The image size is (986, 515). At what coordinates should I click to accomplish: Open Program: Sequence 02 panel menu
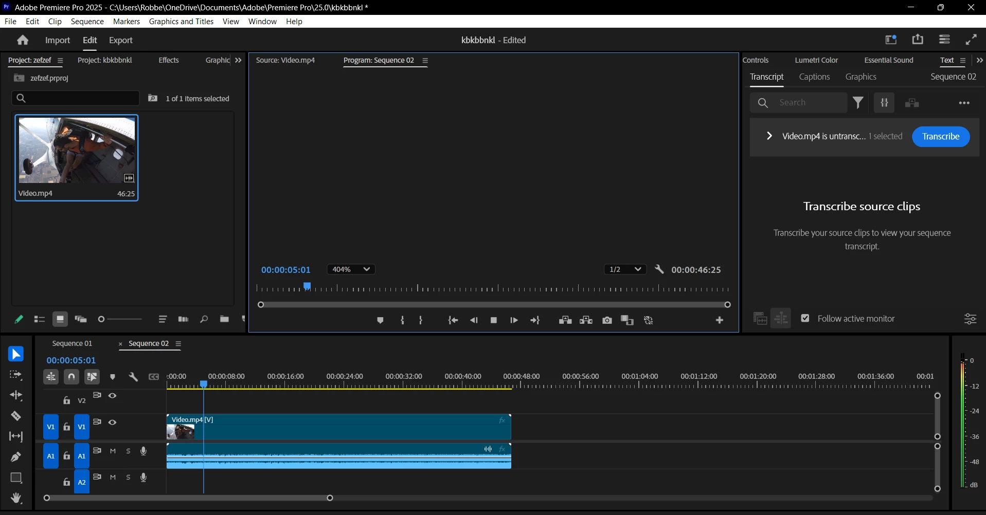425,60
